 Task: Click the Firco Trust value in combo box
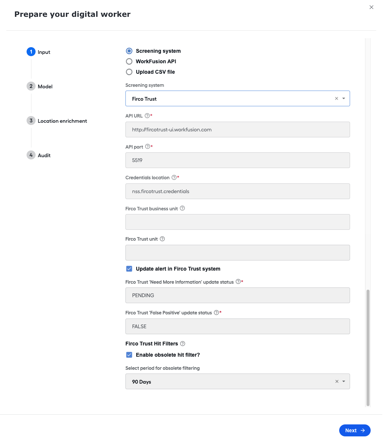[144, 99]
